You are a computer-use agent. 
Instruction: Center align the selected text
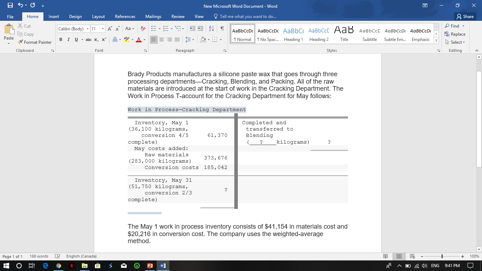(162, 40)
